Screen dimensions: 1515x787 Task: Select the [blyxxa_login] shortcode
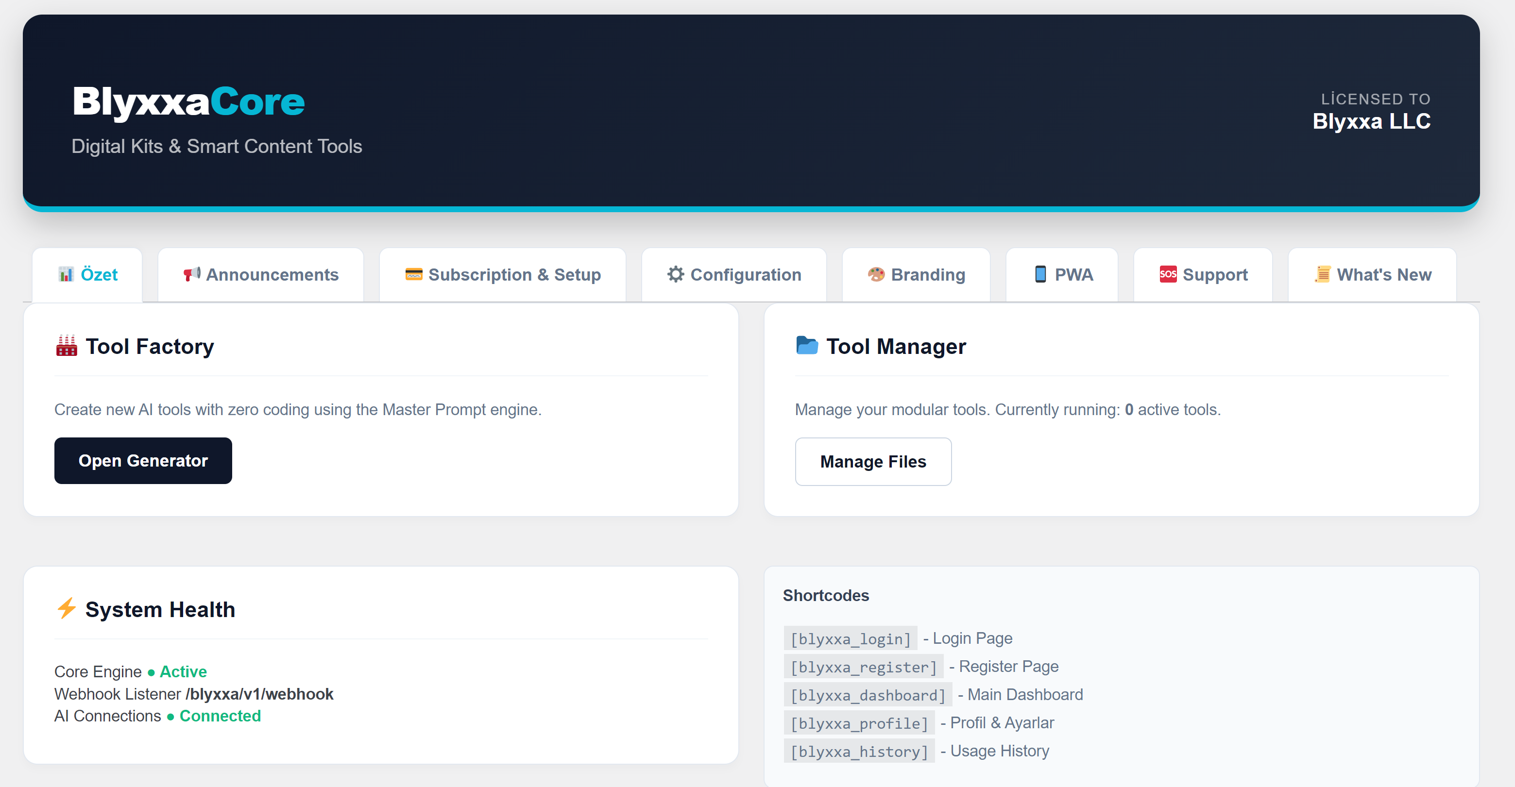(x=850, y=638)
